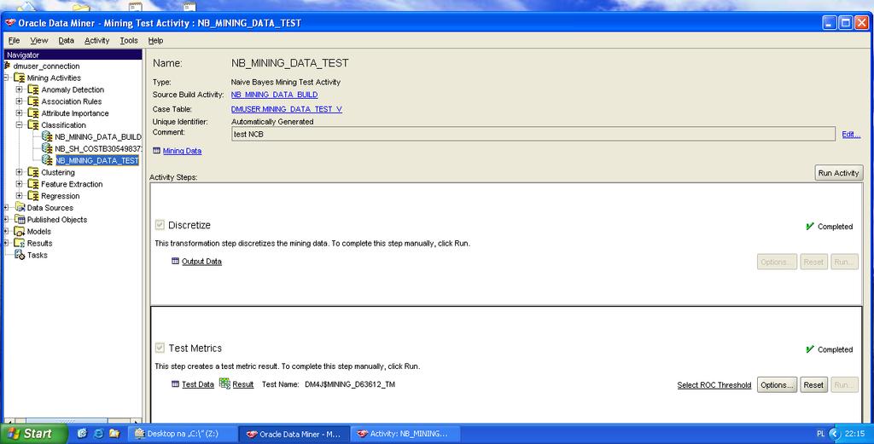Click the dmuser_connection connection icon
Screen dimensions: 874x444
[x=7, y=66]
